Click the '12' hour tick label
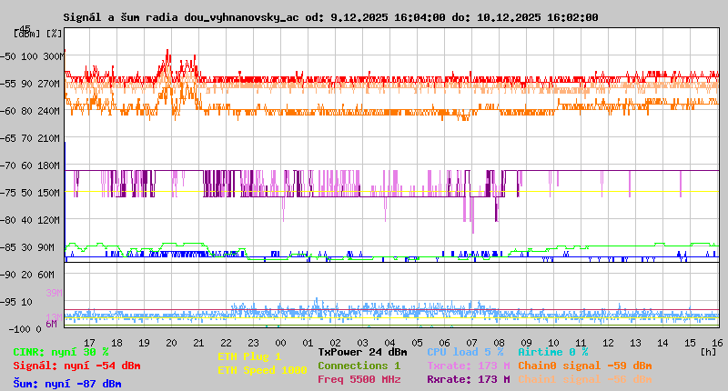The image size is (728, 391). [x=608, y=343]
